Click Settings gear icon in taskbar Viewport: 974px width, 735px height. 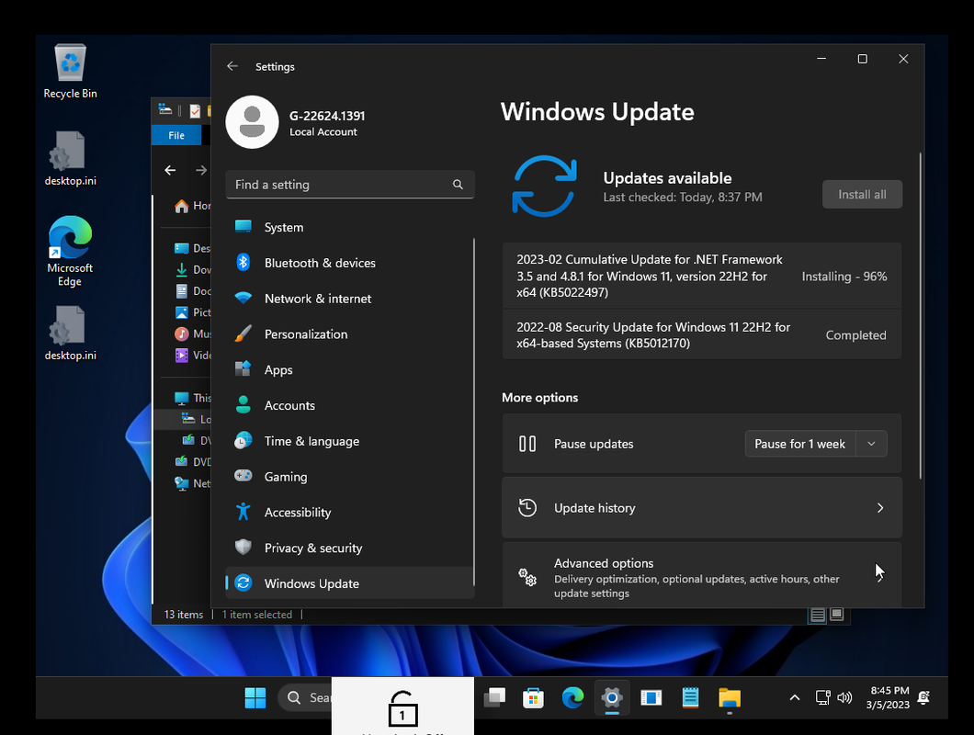(x=612, y=697)
